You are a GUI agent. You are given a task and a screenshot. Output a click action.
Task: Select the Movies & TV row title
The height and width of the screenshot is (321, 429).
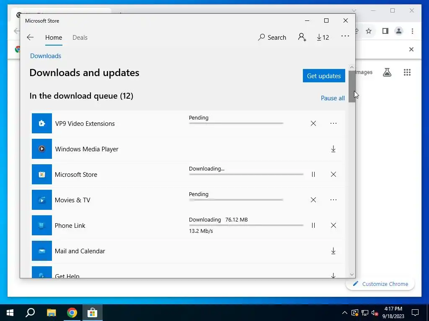pos(72,200)
